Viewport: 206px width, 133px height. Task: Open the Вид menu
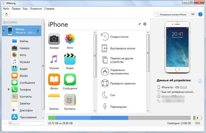tap(25, 9)
